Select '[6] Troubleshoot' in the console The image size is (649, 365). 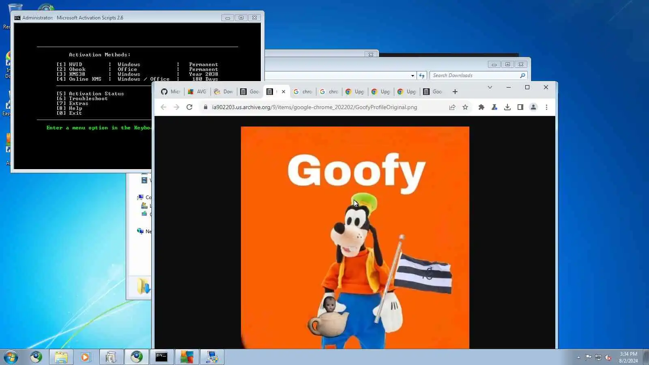pyautogui.click(x=82, y=99)
